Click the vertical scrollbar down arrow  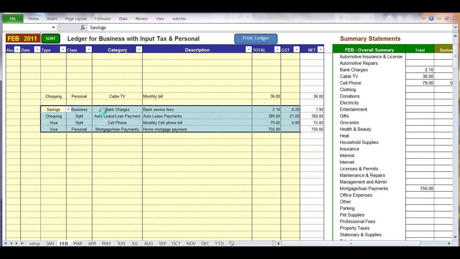pos(456,237)
